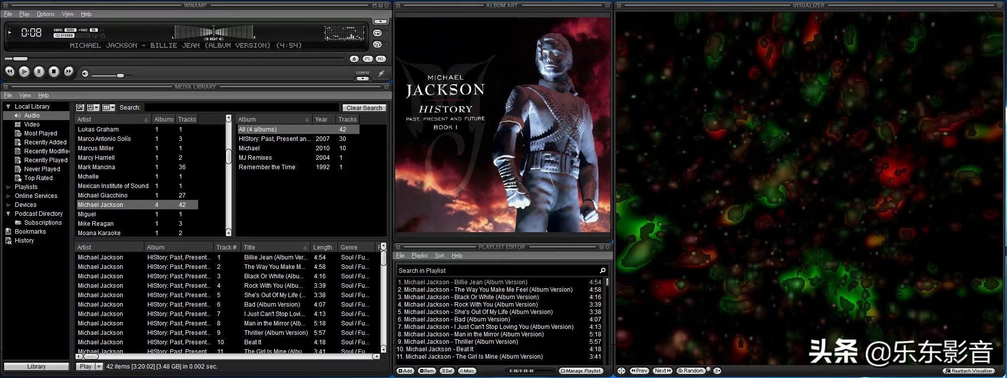Click Manage Playlist button
1007x378 pixels.
[x=581, y=371]
